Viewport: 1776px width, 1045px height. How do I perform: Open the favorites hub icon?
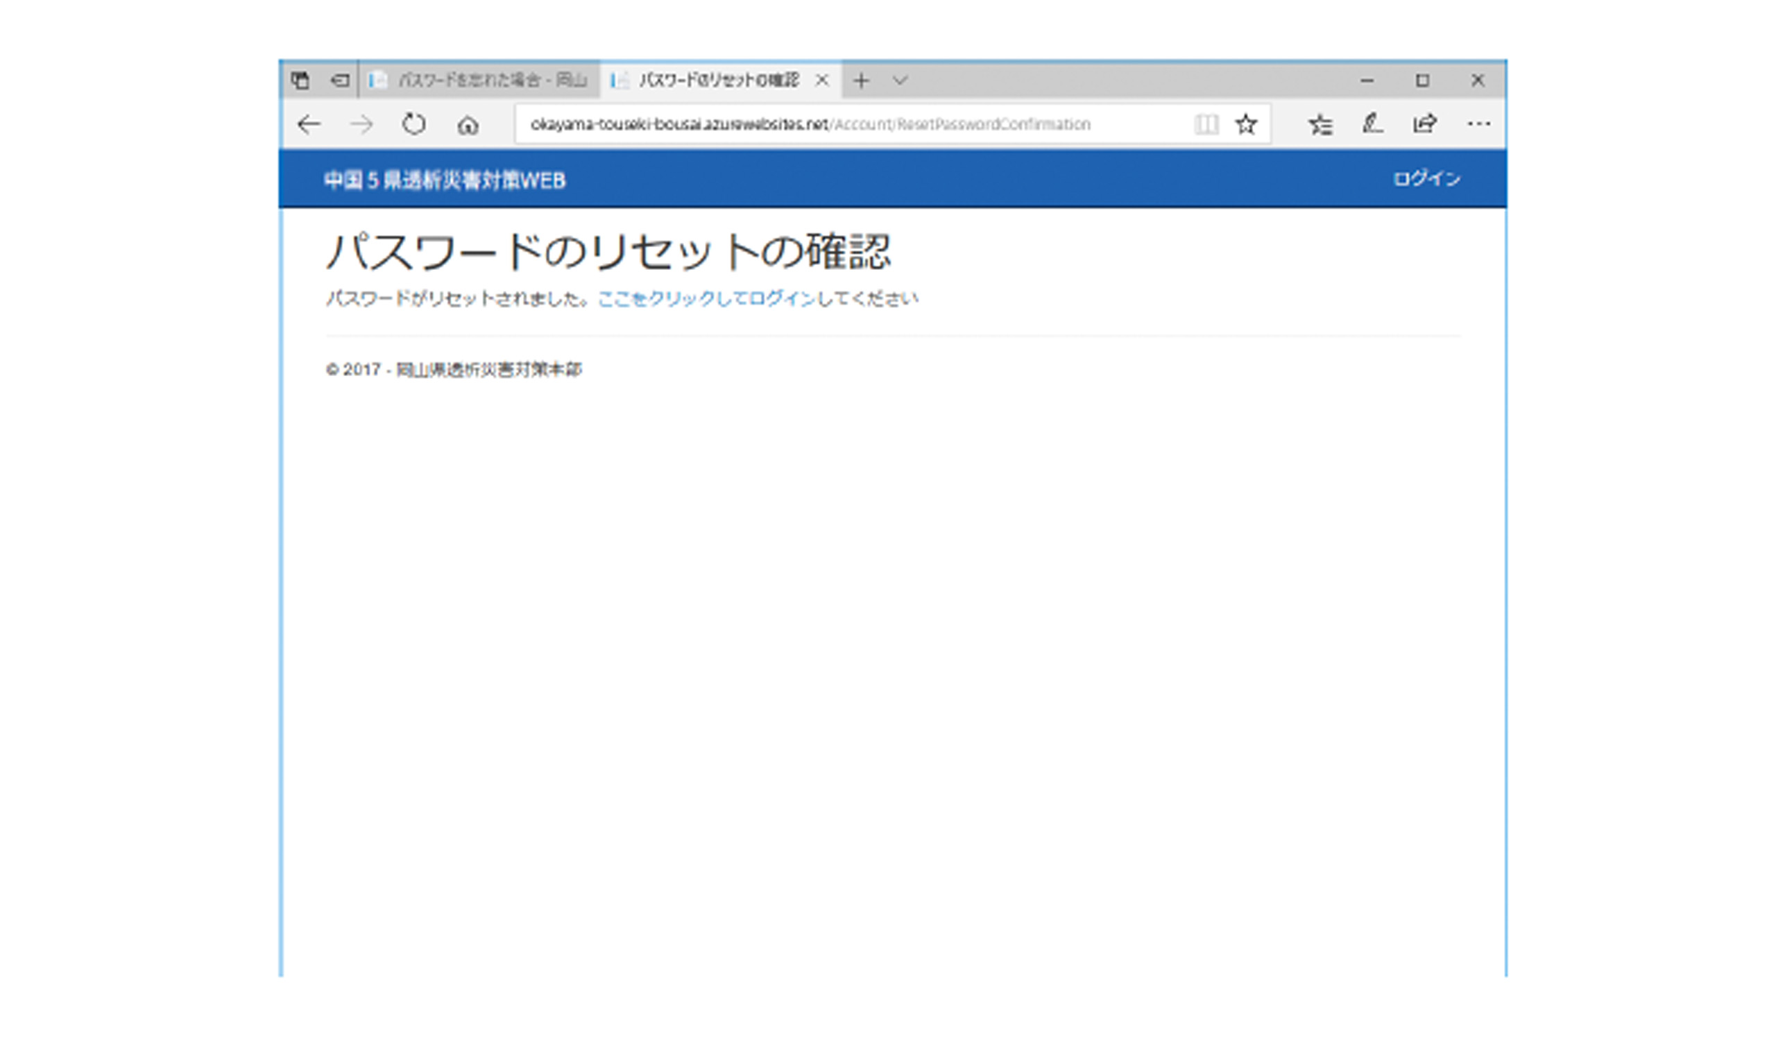[x=1320, y=125]
